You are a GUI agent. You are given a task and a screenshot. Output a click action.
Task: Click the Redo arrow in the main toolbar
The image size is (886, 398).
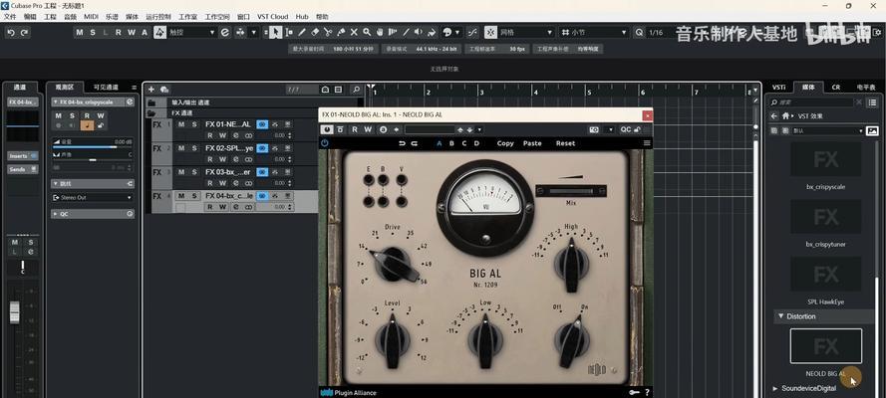point(24,33)
